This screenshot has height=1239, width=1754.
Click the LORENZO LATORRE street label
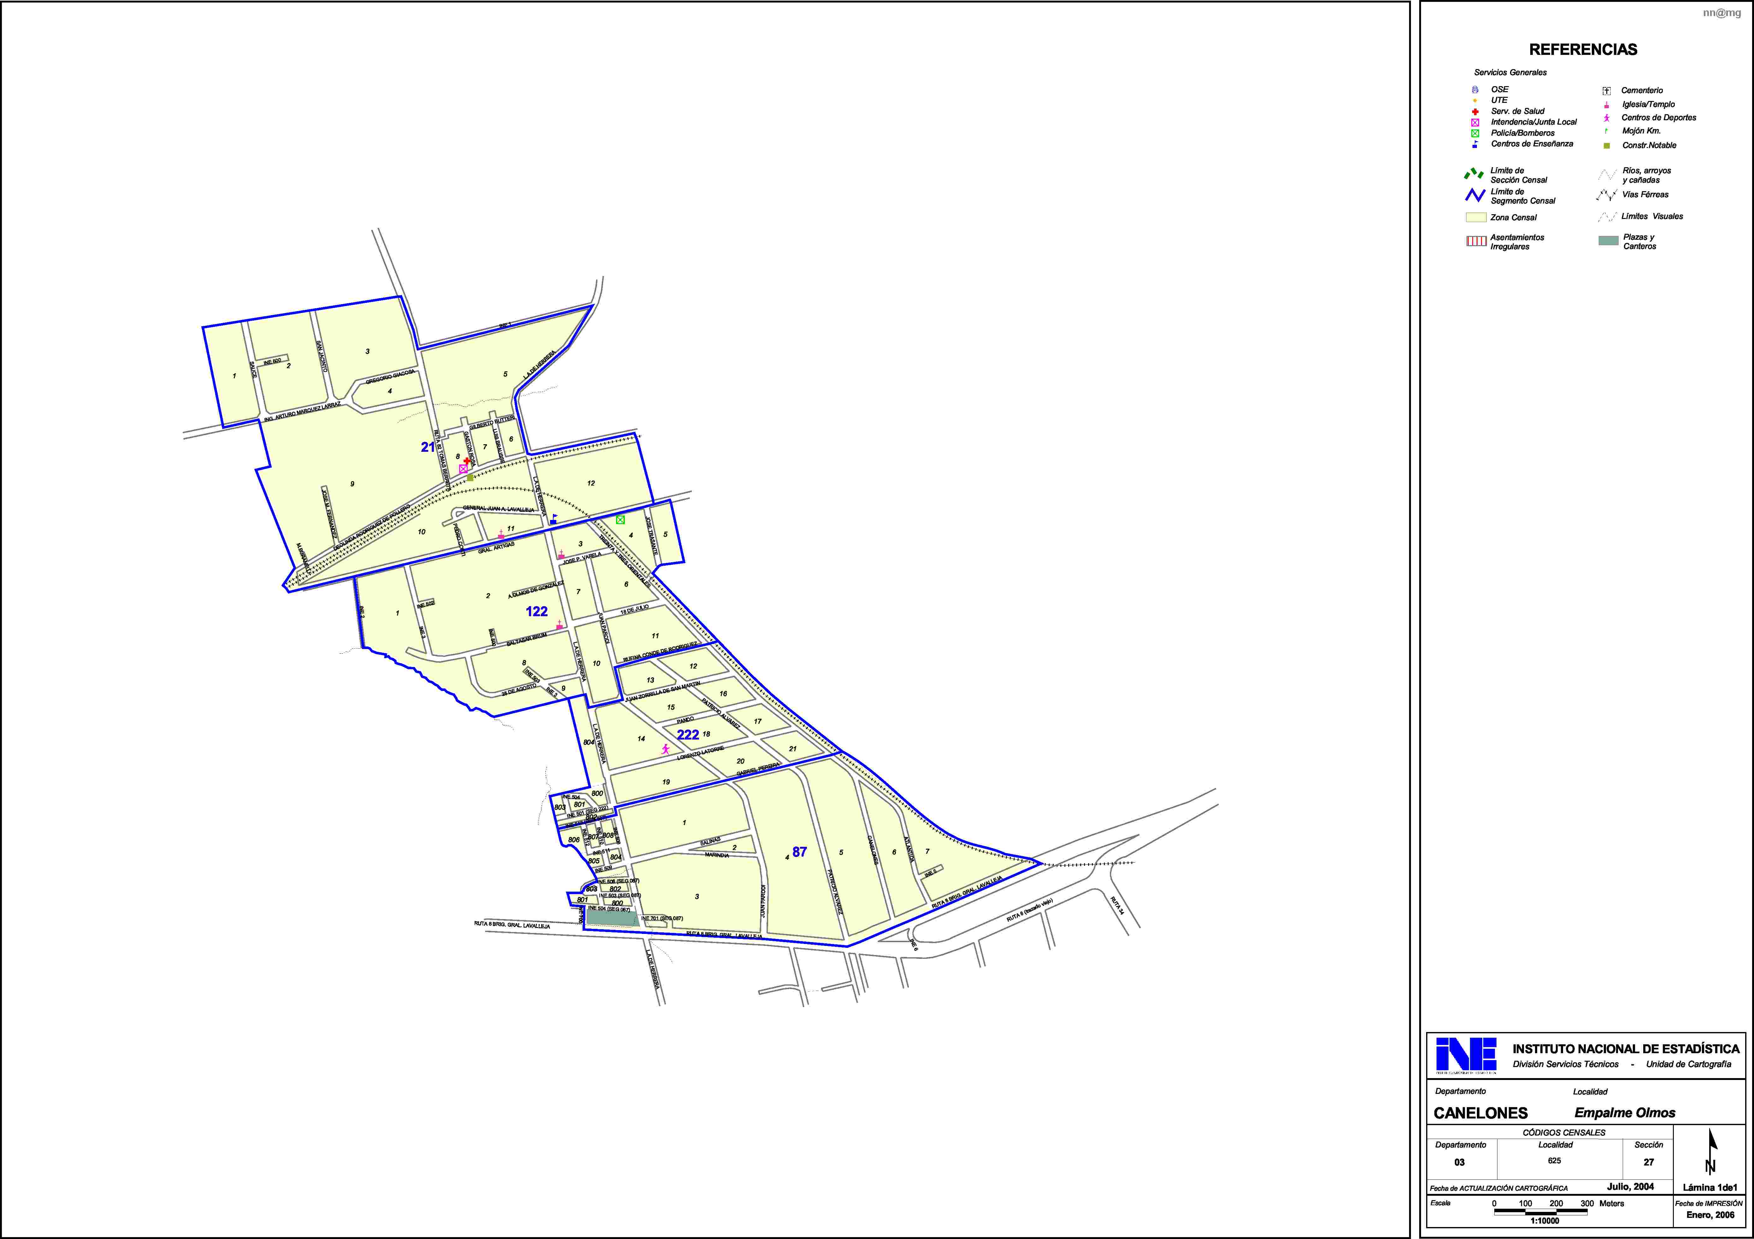pyautogui.click(x=701, y=753)
